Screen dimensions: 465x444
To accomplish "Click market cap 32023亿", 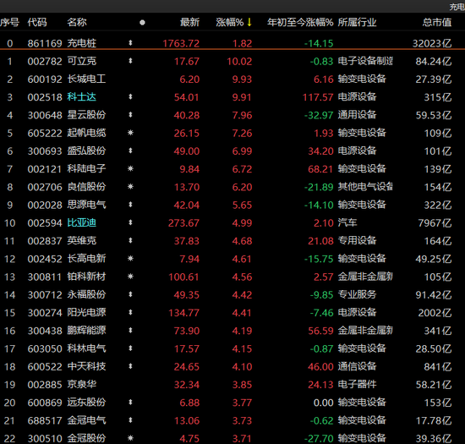I will 432,44.
